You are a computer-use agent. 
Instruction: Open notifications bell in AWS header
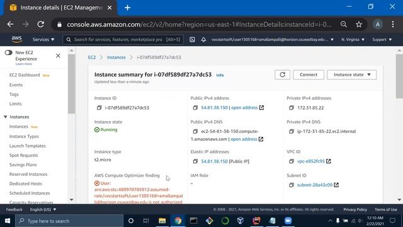point(203,40)
